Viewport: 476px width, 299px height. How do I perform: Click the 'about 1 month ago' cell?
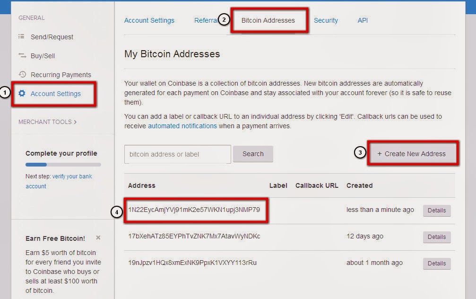374,263
